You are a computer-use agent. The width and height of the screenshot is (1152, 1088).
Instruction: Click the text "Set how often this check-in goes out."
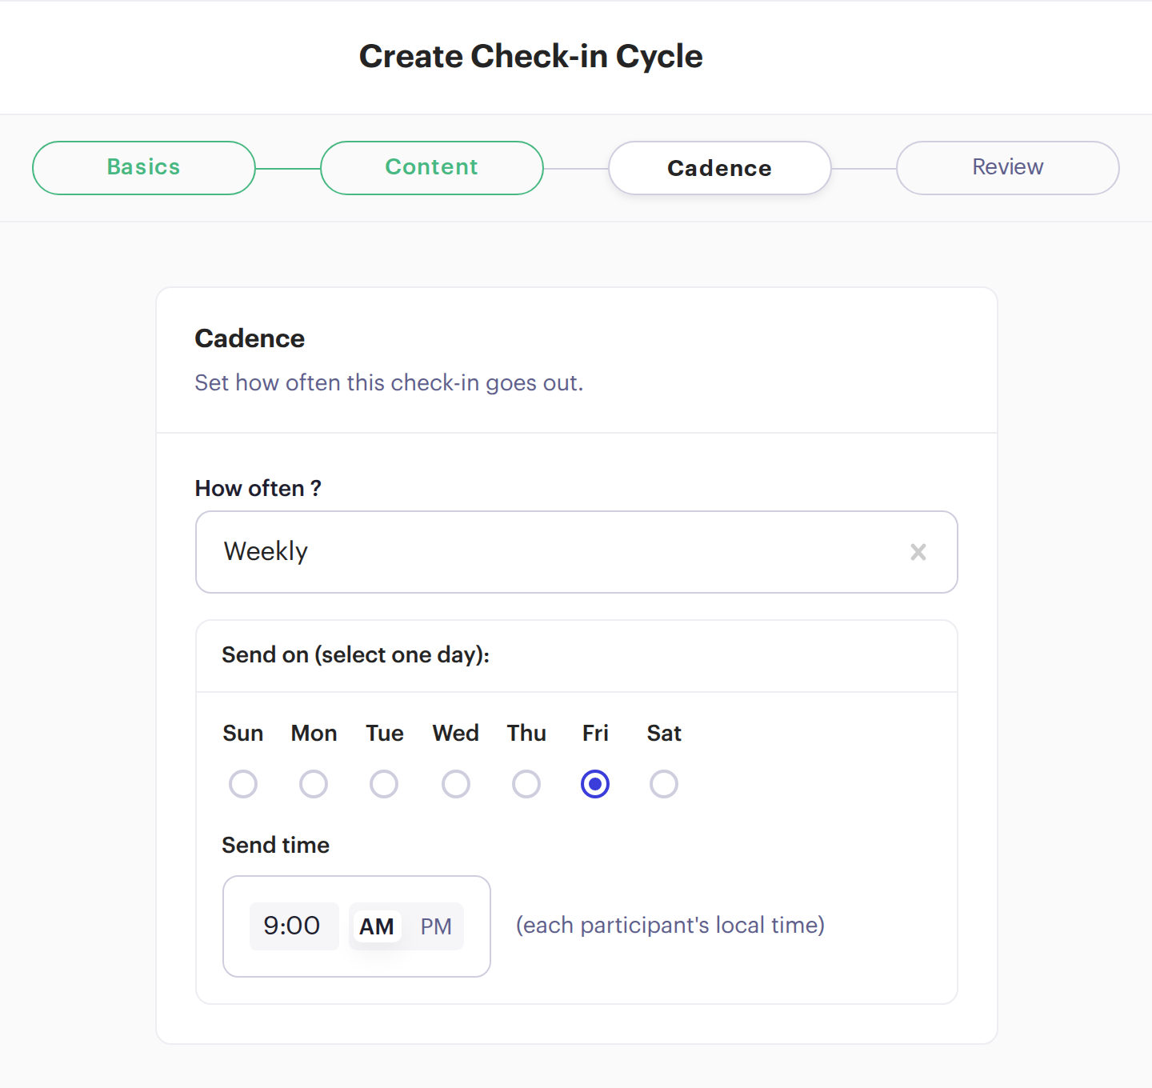[x=389, y=383]
